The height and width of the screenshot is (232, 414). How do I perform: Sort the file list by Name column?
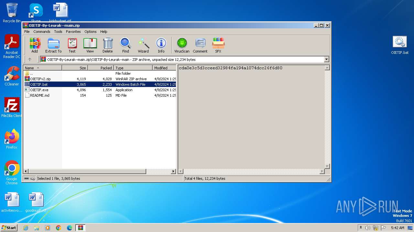[x=42, y=68]
